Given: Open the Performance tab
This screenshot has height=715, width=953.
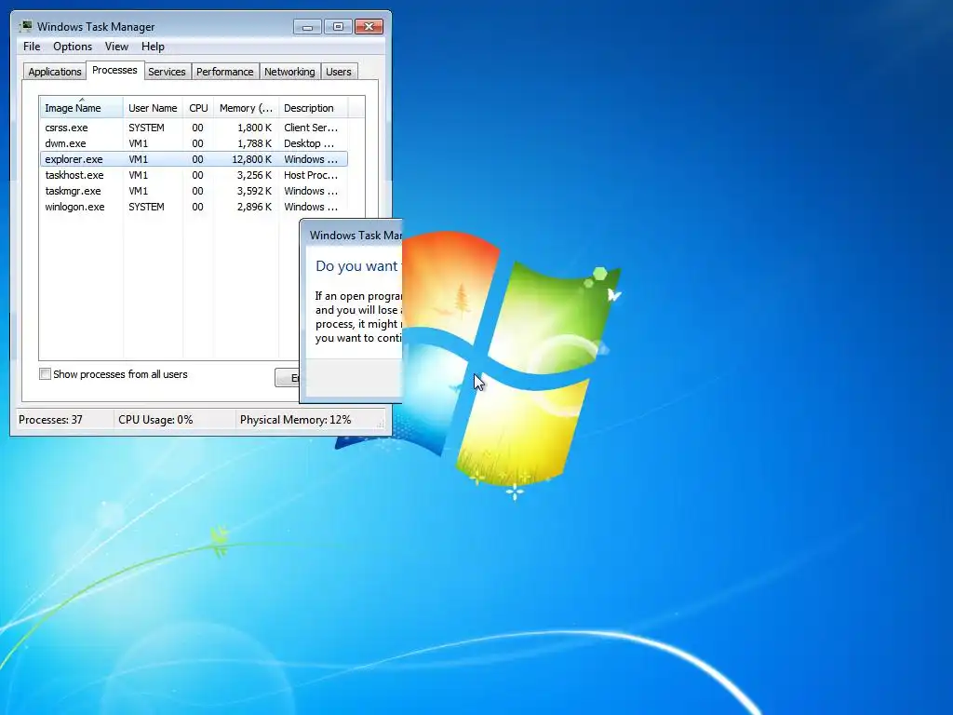Looking at the screenshot, I should click(x=224, y=72).
